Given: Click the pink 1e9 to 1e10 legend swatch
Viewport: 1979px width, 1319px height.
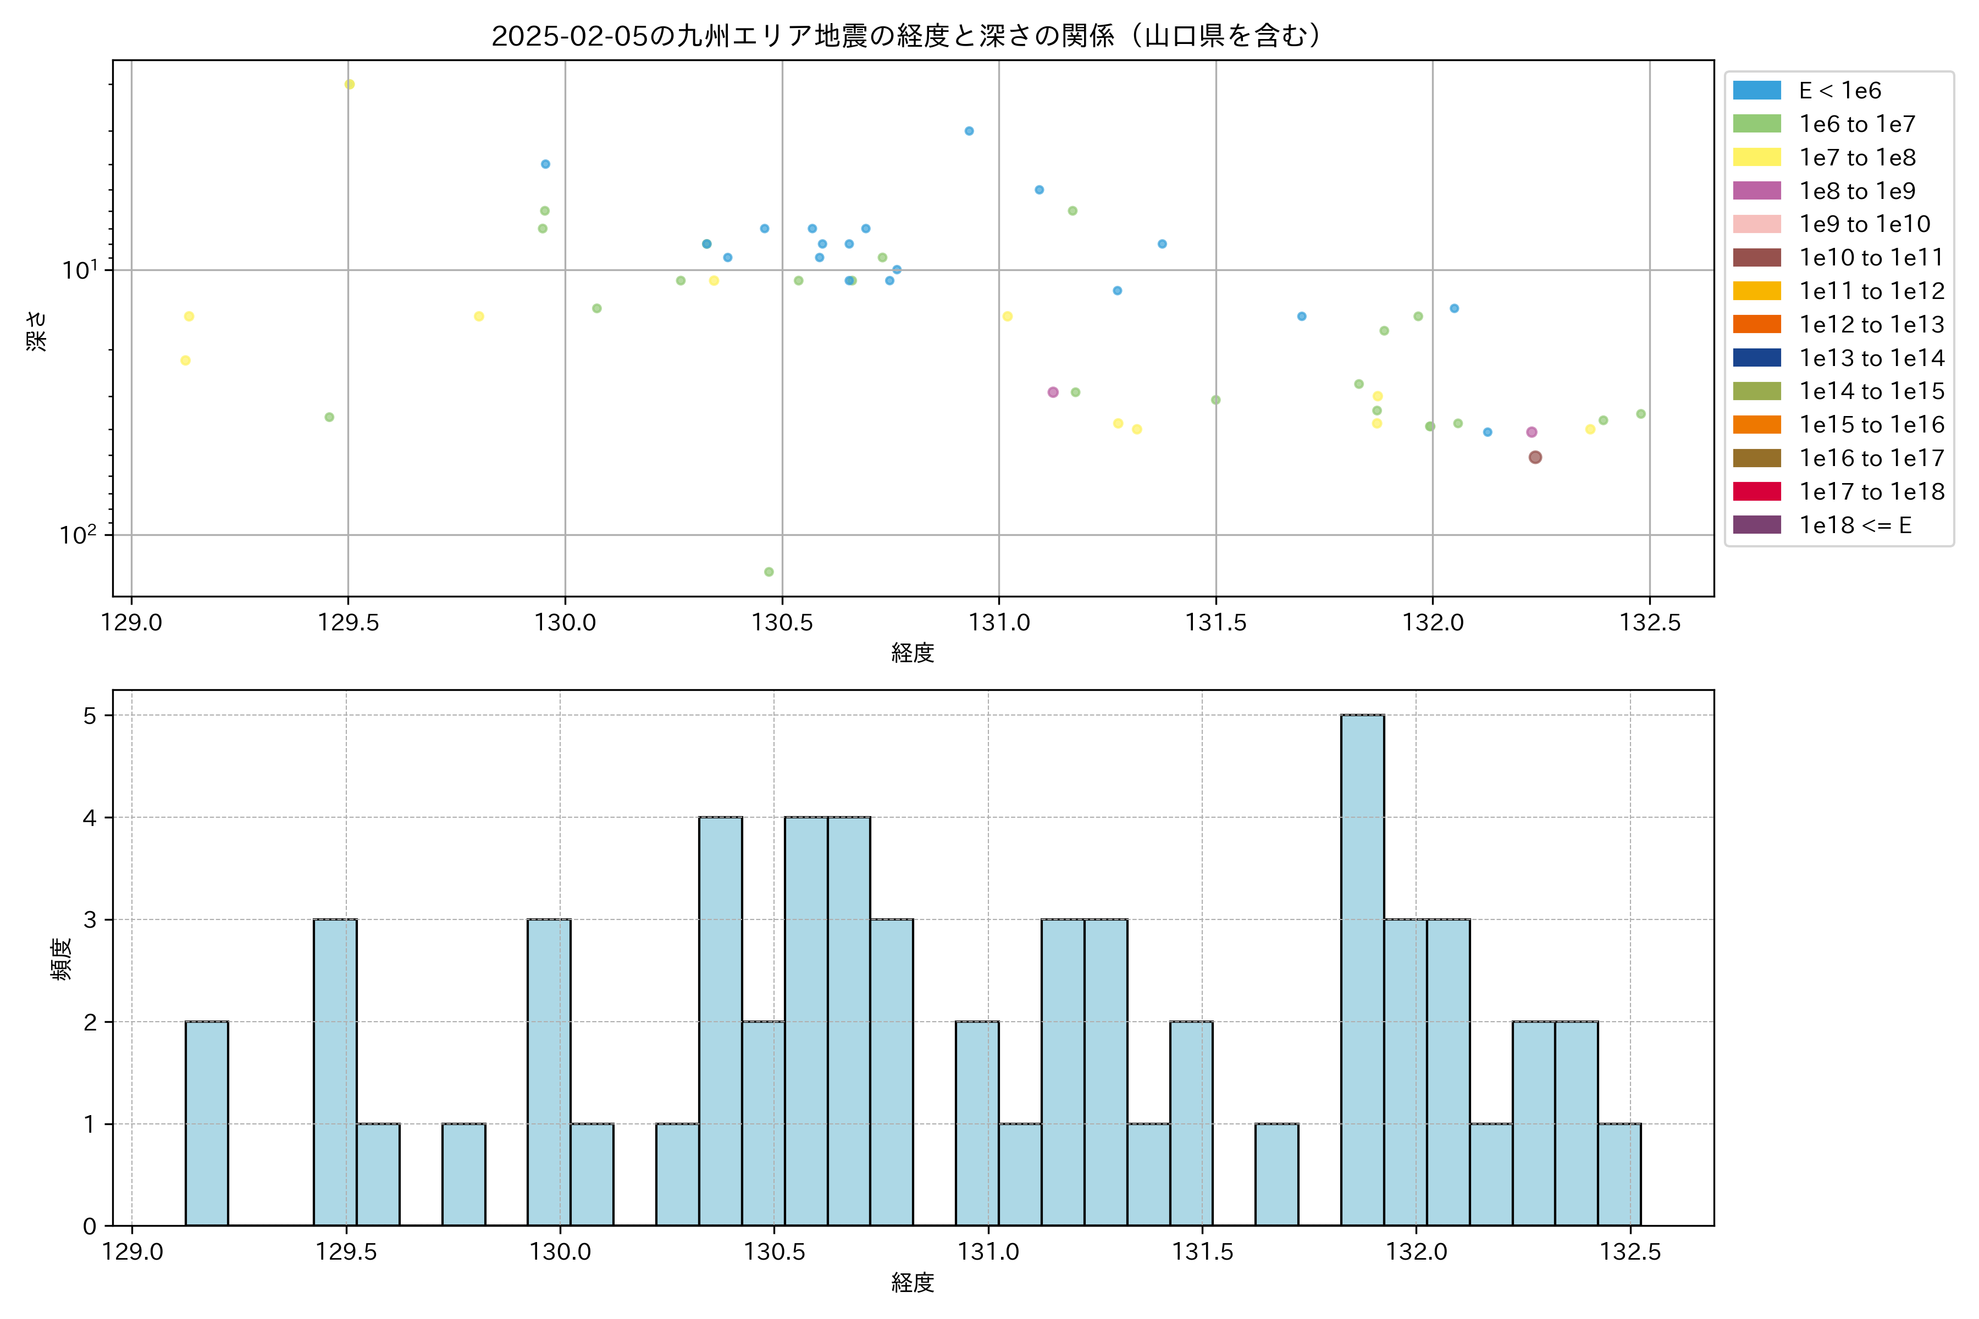Looking at the screenshot, I should pos(1757,225).
